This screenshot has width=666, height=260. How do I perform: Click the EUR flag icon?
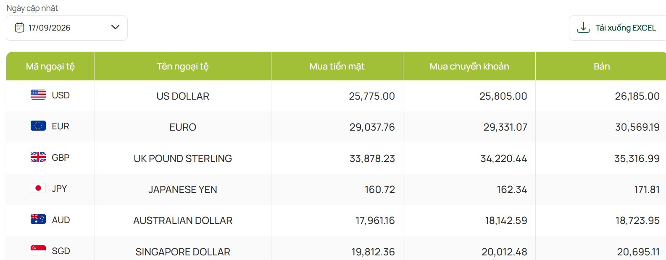pos(38,126)
